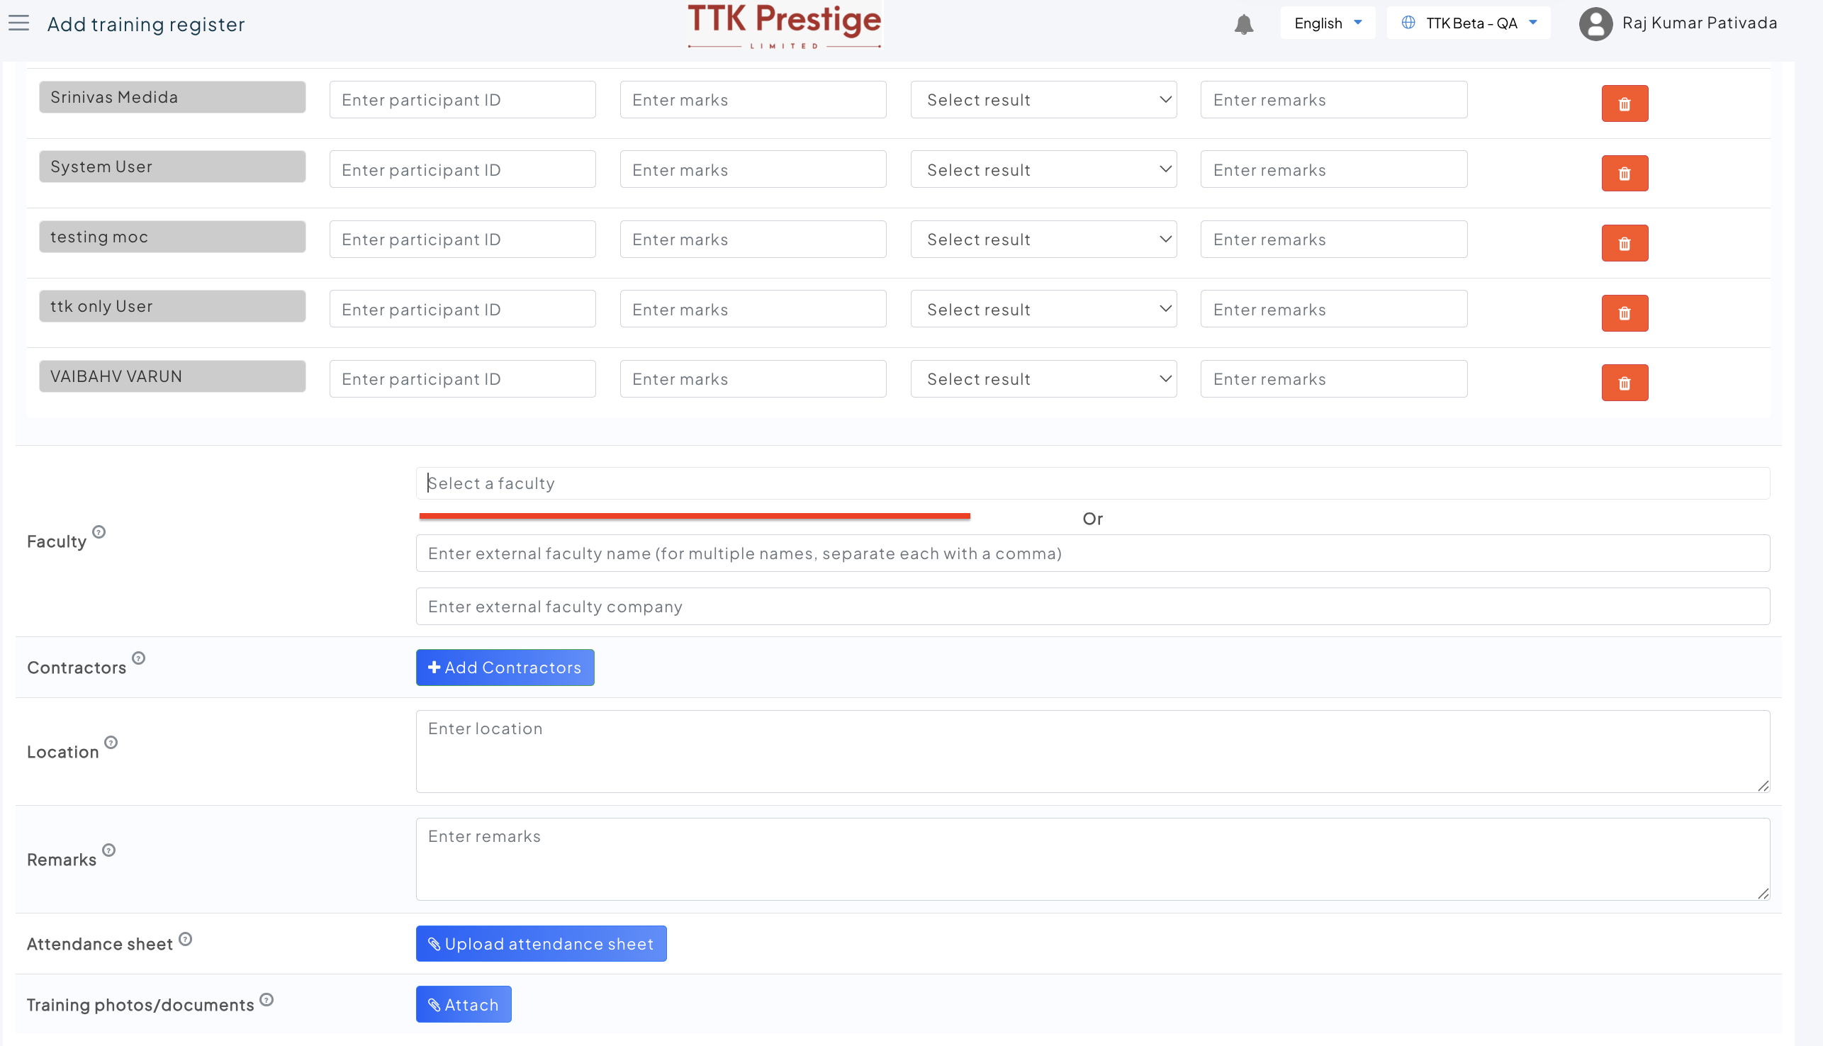Click marks field for testing moc
1823x1046 pixels.
point(752,240)
